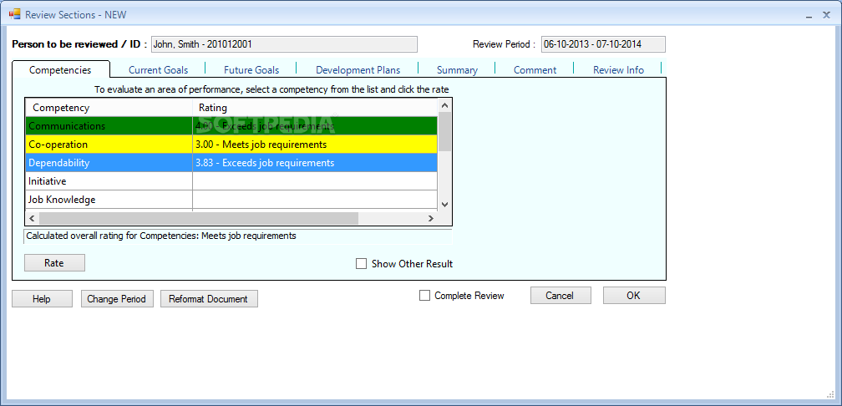Screen dimensions: 842x406
Task: Switch to the Competencies tab
Action: coord(60,70)
